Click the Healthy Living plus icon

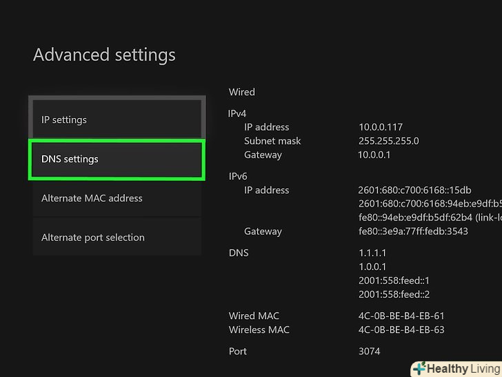[419, 369]
